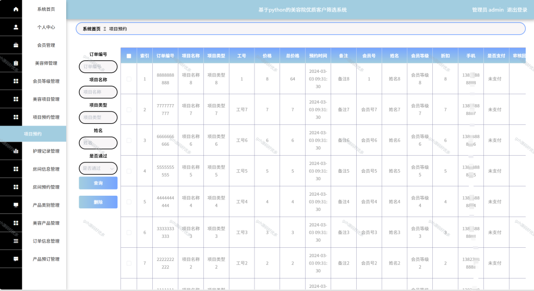Viewport: 534px width, 291px height.
Task: Focus the 订单编号 search field
Action: coord(98,67)
